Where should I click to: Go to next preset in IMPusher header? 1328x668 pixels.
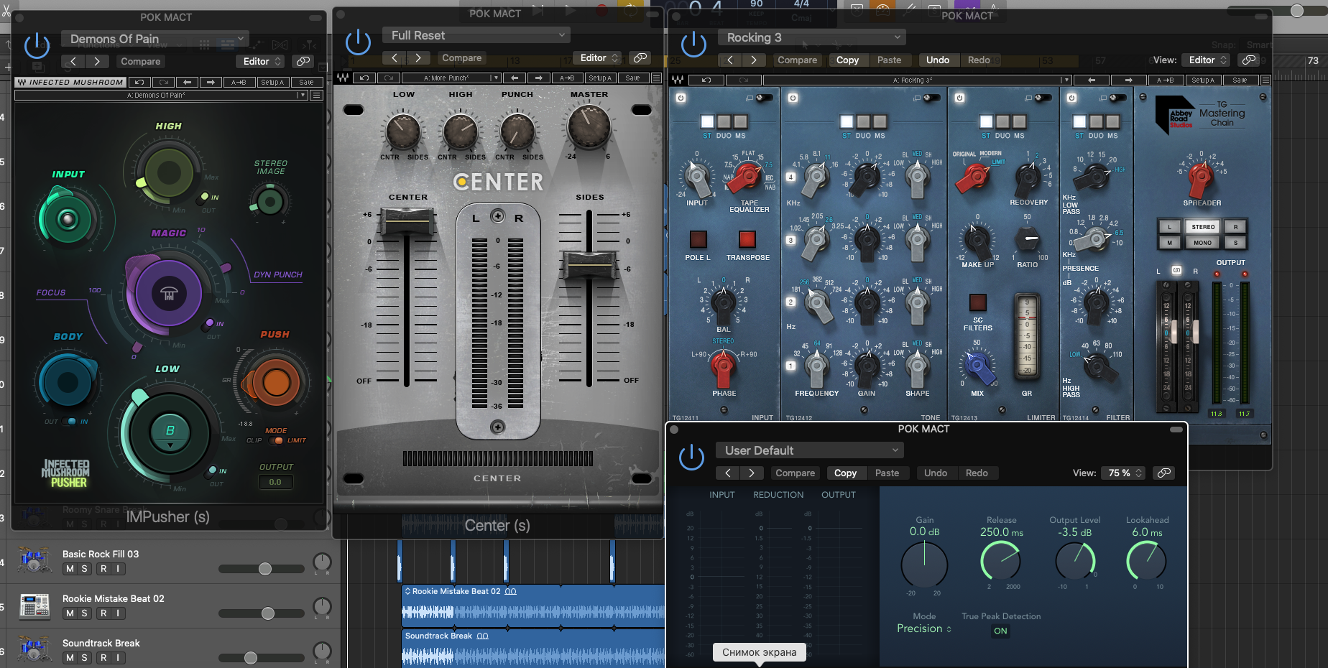tap(97, 62)
